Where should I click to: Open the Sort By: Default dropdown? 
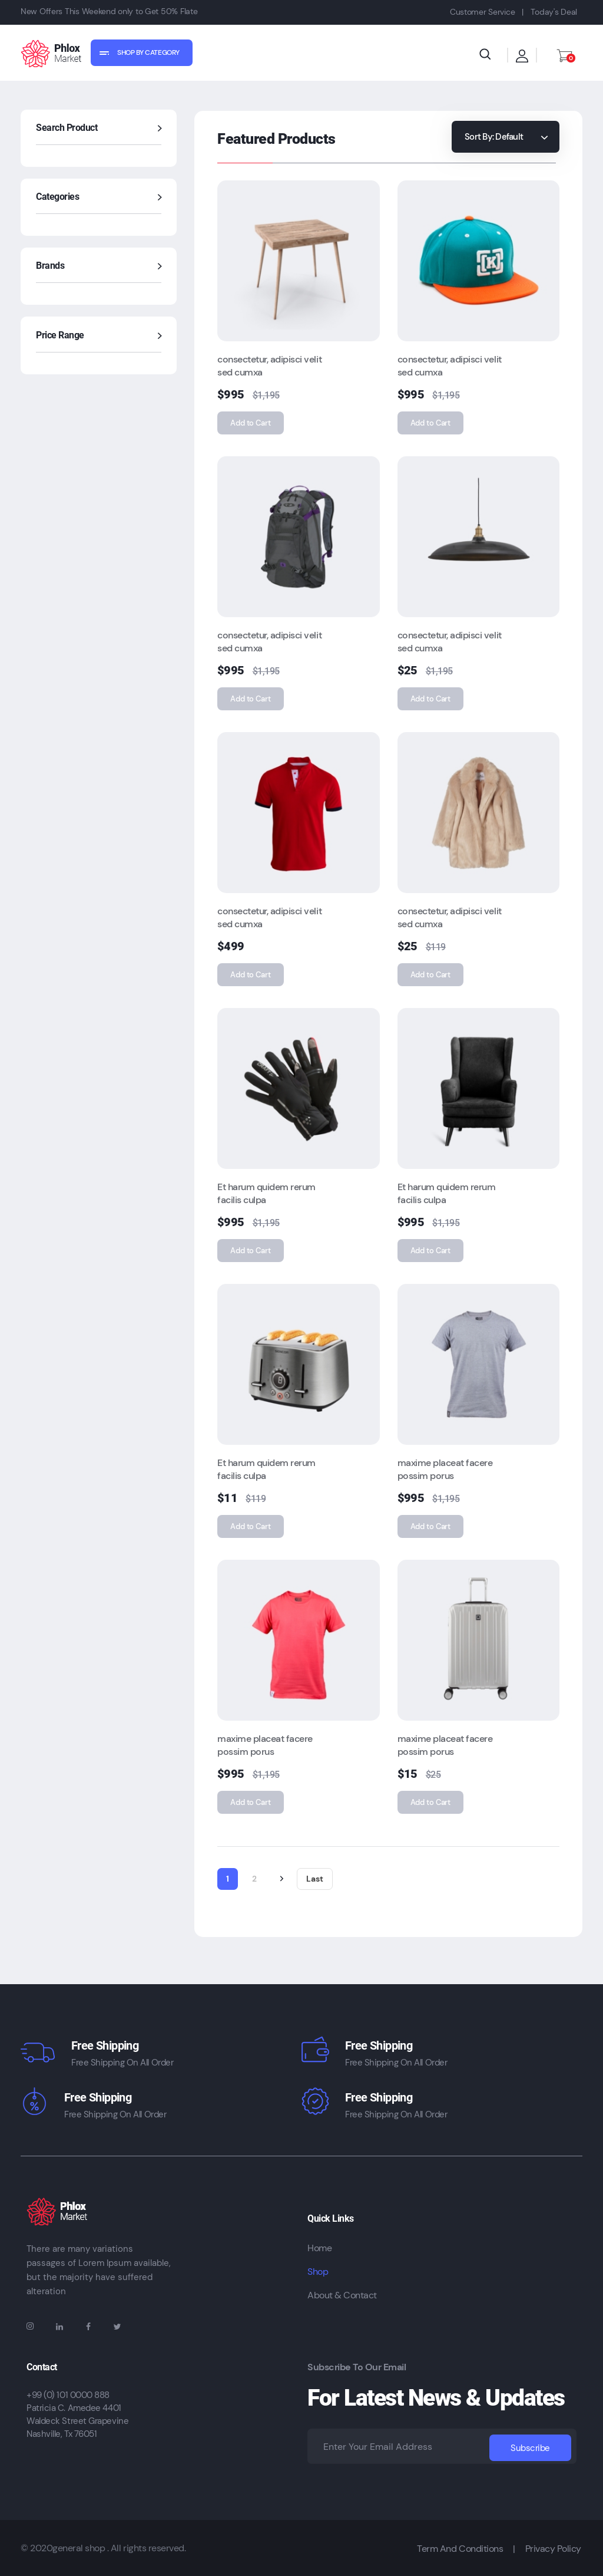click(505, 137)
